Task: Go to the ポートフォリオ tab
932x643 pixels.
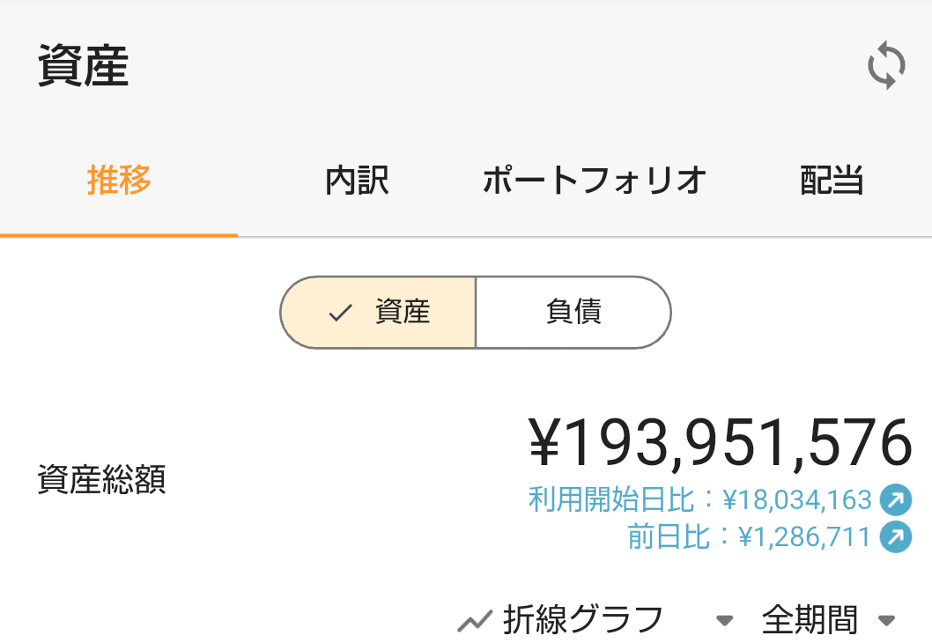Action: click(595, 181)
